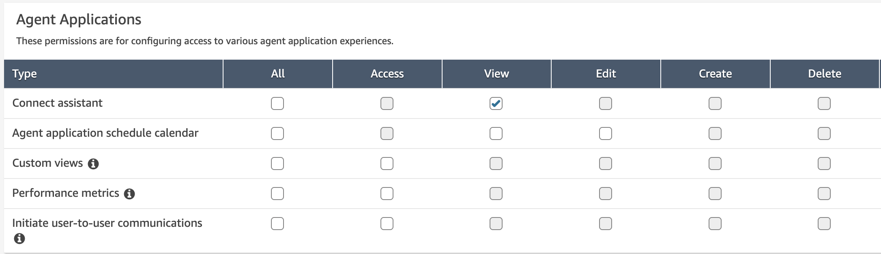Click the All column header
The image size is (881, 254).
[278, 74]
